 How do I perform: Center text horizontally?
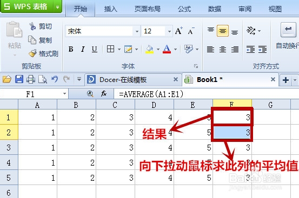coord(223,49)
